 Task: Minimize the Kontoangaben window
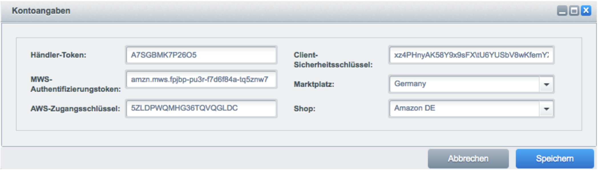click(x=562, y=11)
